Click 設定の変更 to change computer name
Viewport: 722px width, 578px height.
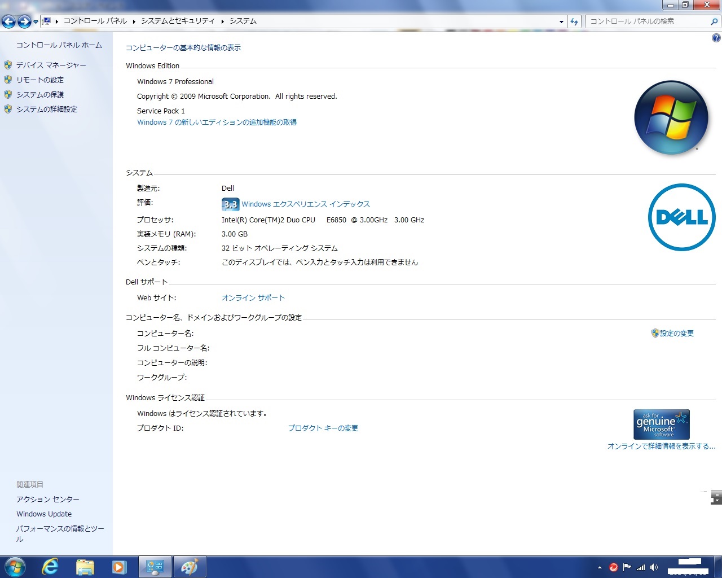pyautogui.click(x=677, y=334)
